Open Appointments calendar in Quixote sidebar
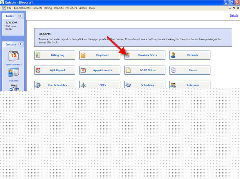The height and width of the screenshot is (179, 240). pyautogui.click(x=14, y=56)
